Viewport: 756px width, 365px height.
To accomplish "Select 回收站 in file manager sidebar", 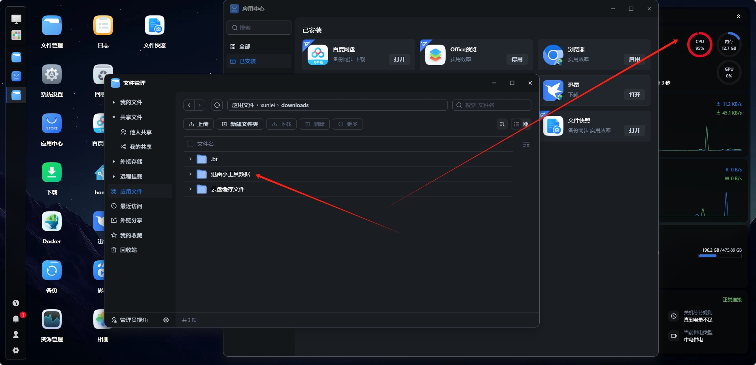I will click(x=140, y=250).
